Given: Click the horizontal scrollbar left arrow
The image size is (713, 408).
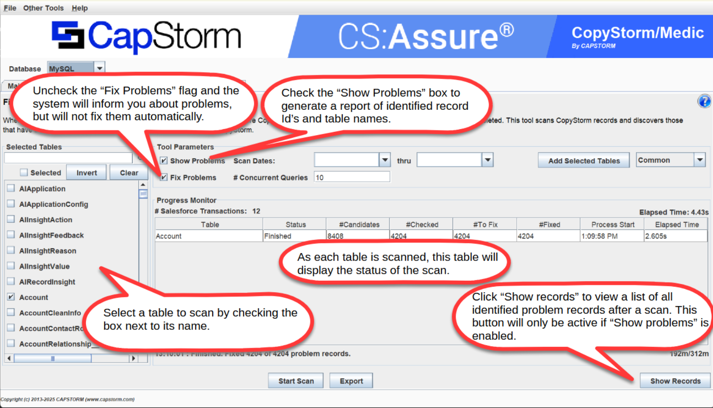Looking at the screenshot, I should pos(9,358).
